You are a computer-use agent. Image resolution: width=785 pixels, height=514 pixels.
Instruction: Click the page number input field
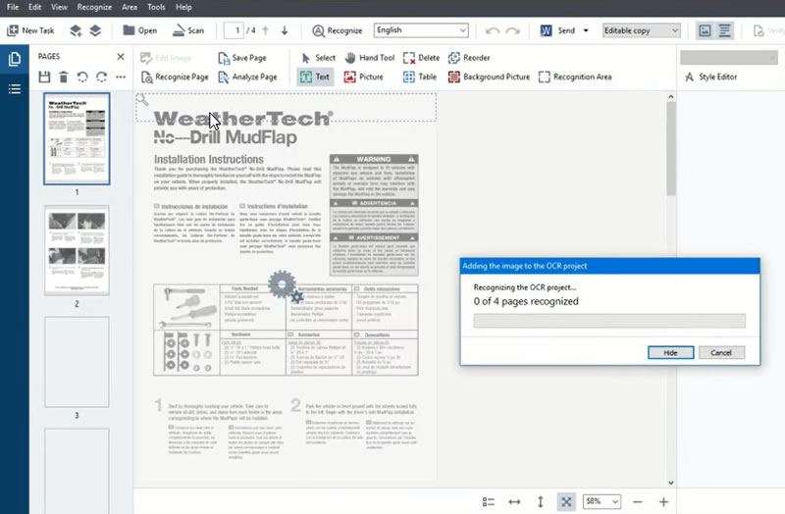click(x=234, y=30)
